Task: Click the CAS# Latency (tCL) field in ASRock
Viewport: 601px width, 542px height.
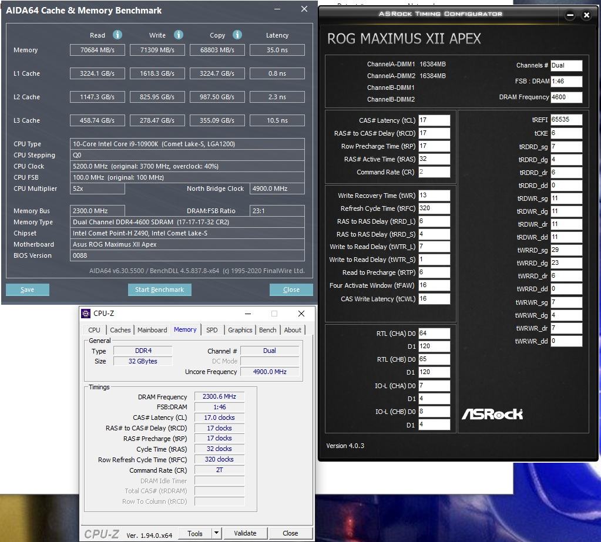Action: (434, 120)
